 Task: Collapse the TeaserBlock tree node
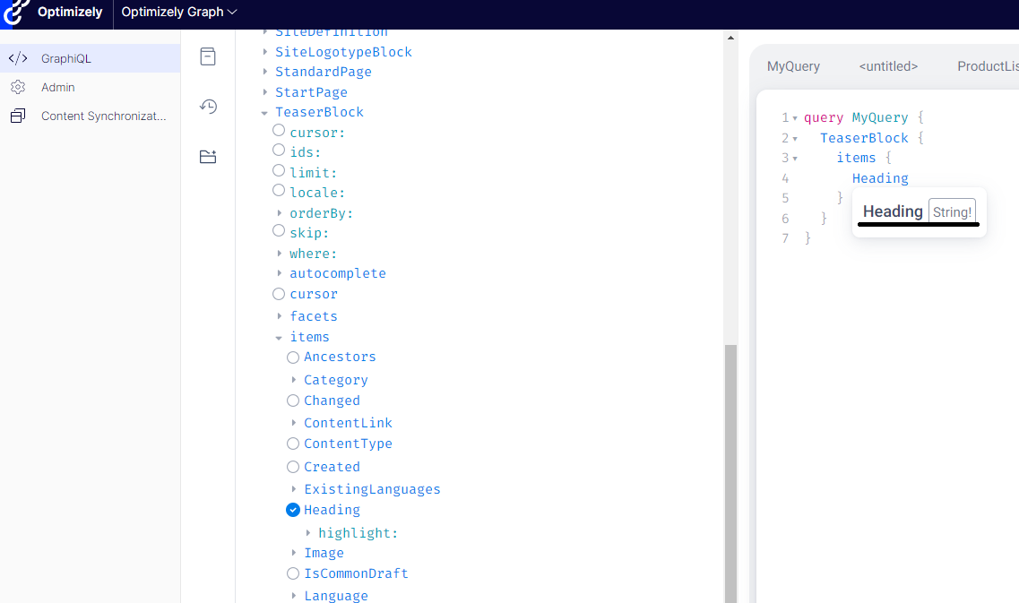click(x=264, y=113)
